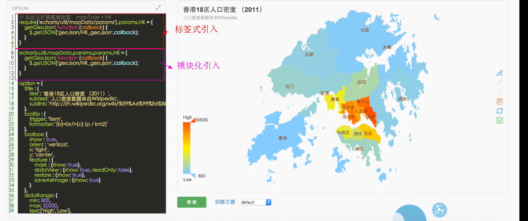Select the 元朗 region on the map
Screen dimensions: 528x221
pos(309,55)
